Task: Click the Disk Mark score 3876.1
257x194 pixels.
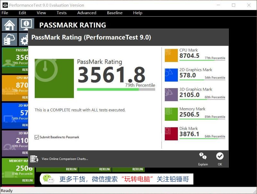Action: pyautogui.click(x=189, y=134)
